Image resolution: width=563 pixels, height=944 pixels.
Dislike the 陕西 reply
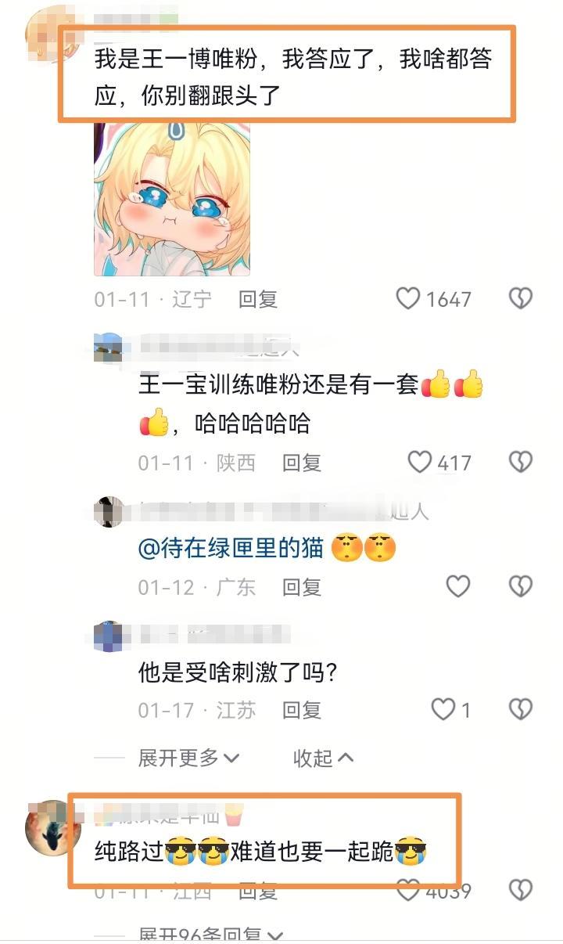tap(521, 462)
